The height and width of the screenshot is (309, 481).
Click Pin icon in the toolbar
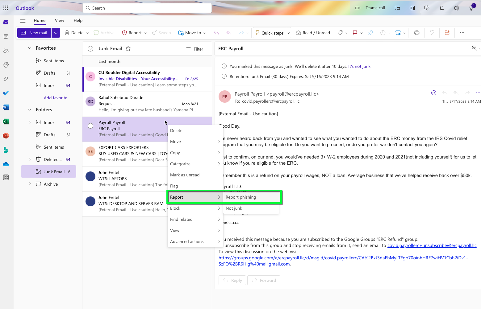tap(371, 33)
